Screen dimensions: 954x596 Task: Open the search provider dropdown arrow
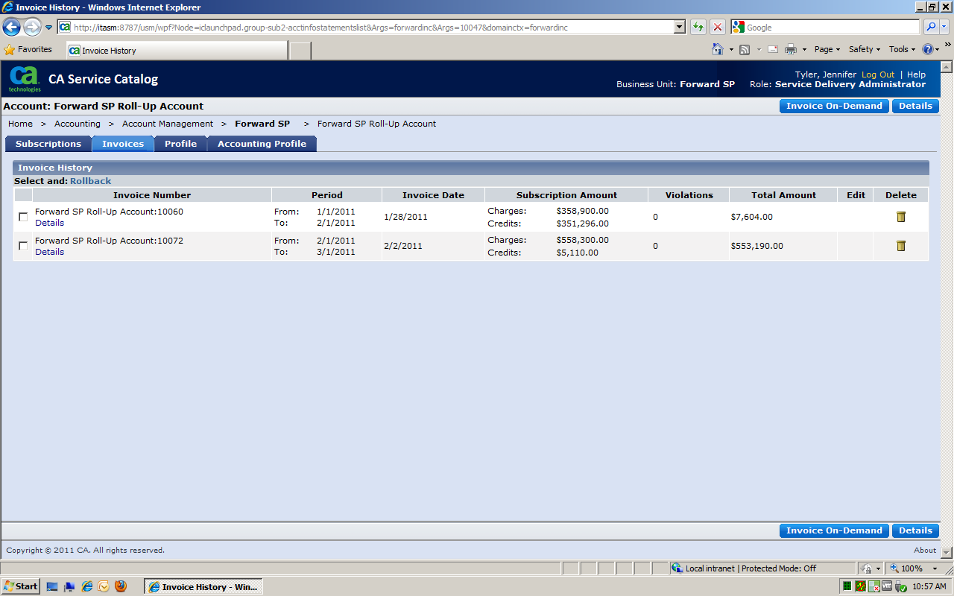[x=945, y=28]
